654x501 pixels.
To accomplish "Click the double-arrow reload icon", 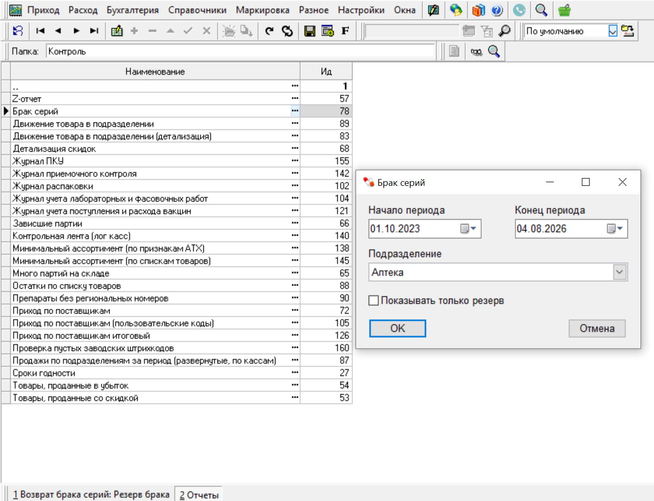I will pos(287,31).
